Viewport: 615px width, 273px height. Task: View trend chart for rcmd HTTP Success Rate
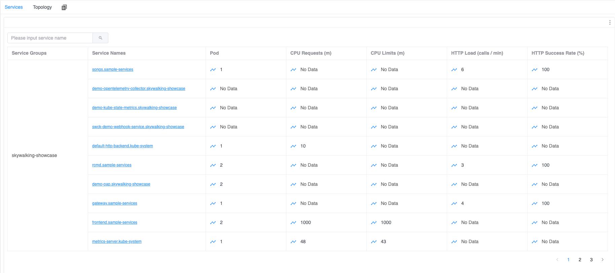tap(535, 165)
